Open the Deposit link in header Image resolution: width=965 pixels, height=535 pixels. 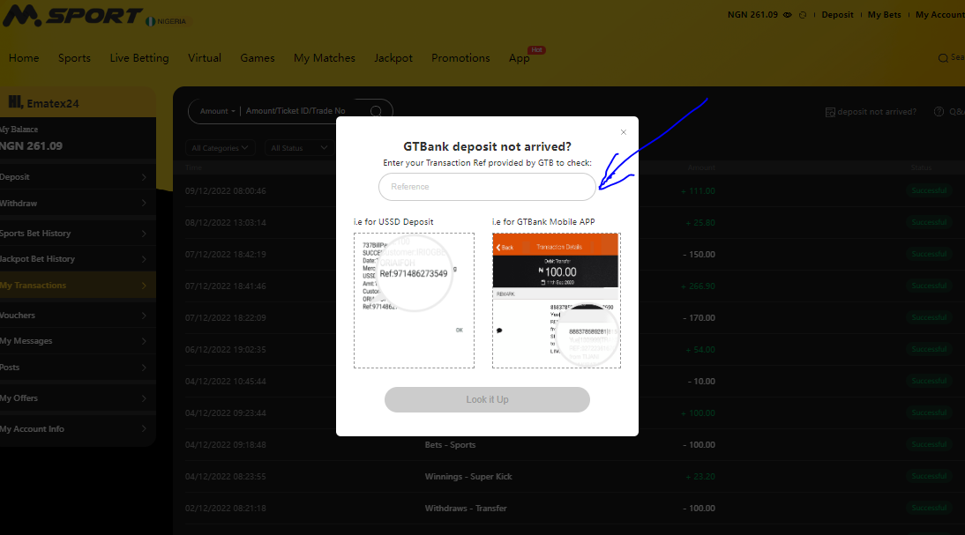tap(837, 15)
